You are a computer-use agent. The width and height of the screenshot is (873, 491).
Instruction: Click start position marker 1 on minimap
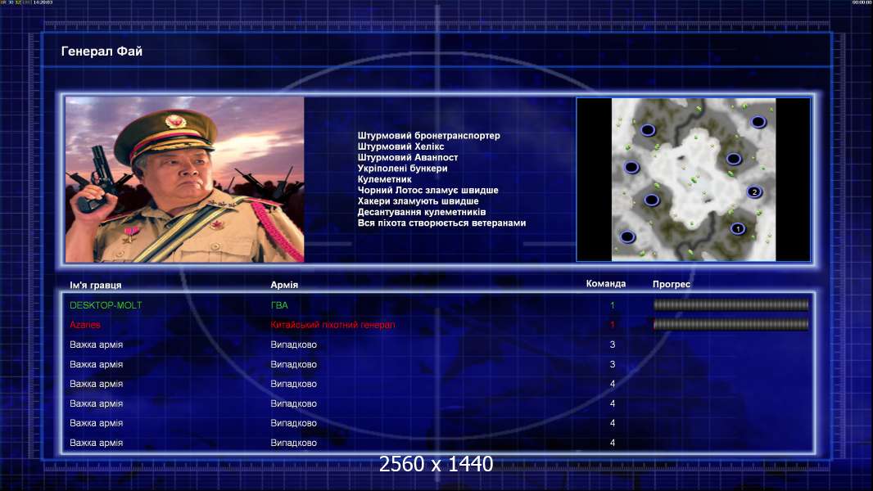737,228
